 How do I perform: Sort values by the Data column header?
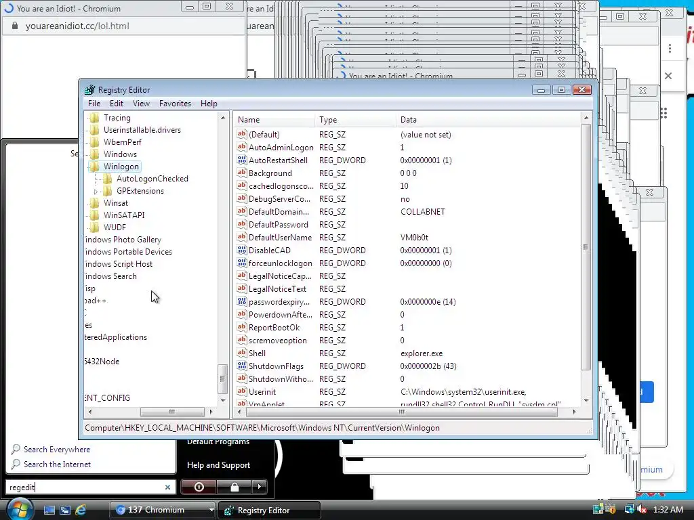pos(489,120)
